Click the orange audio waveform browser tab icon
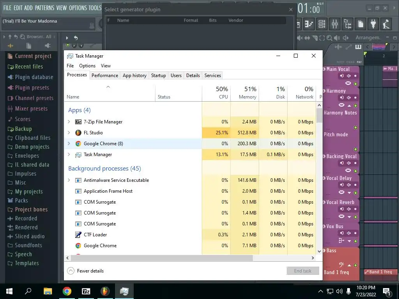 pyautogui.click(x=11, y=46)
